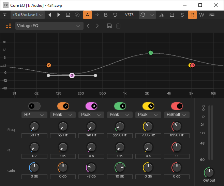Enable band 1 toggle switch
Viewport: 224px width, 186px height.
[x=34, y=106]
